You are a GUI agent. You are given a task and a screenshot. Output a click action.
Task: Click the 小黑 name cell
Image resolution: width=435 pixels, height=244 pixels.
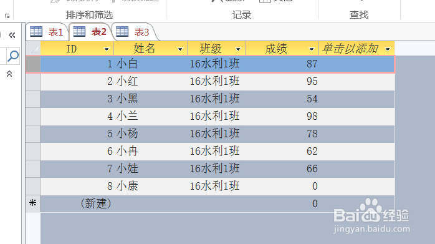[x=151, y=99]
